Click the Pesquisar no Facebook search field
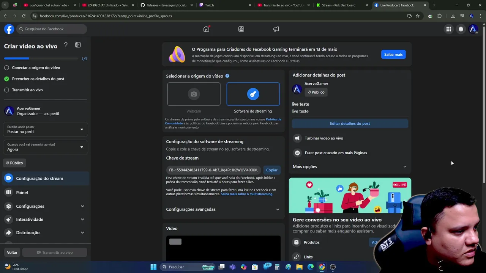The height and width of the screenshot is (273, 486). 52,29
